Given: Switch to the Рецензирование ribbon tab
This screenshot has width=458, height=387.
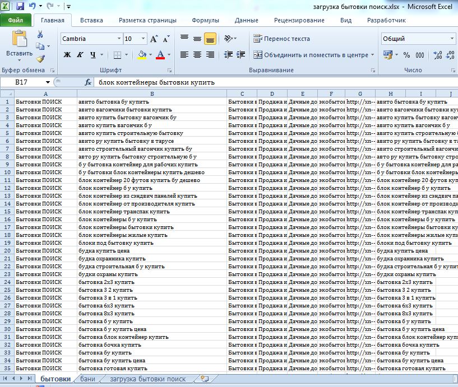Looking at the screenshot, I should click(299, 20).
